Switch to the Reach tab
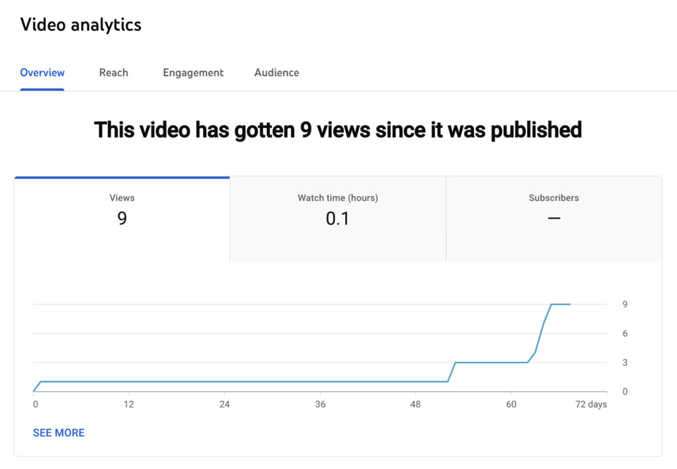Image resolution: width=677 pixels, height=469 pixels. (x=113, y=73)
